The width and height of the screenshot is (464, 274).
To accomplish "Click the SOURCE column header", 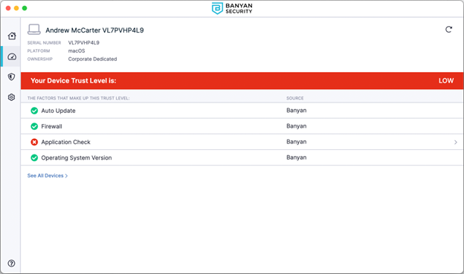I will point(294,98).
